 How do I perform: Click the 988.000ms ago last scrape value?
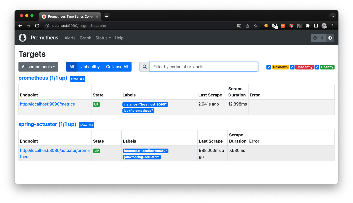coord(211,153)
